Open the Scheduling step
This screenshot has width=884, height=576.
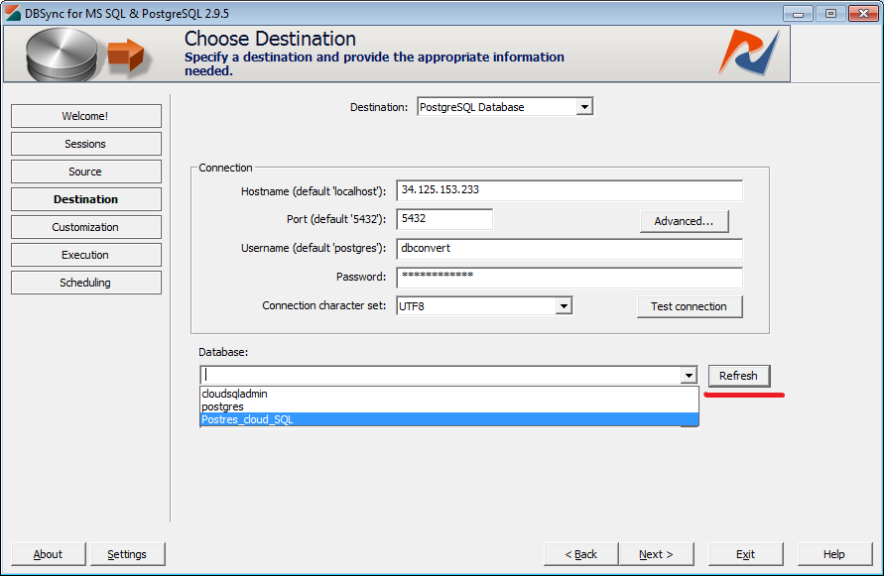tap(85, 283)
